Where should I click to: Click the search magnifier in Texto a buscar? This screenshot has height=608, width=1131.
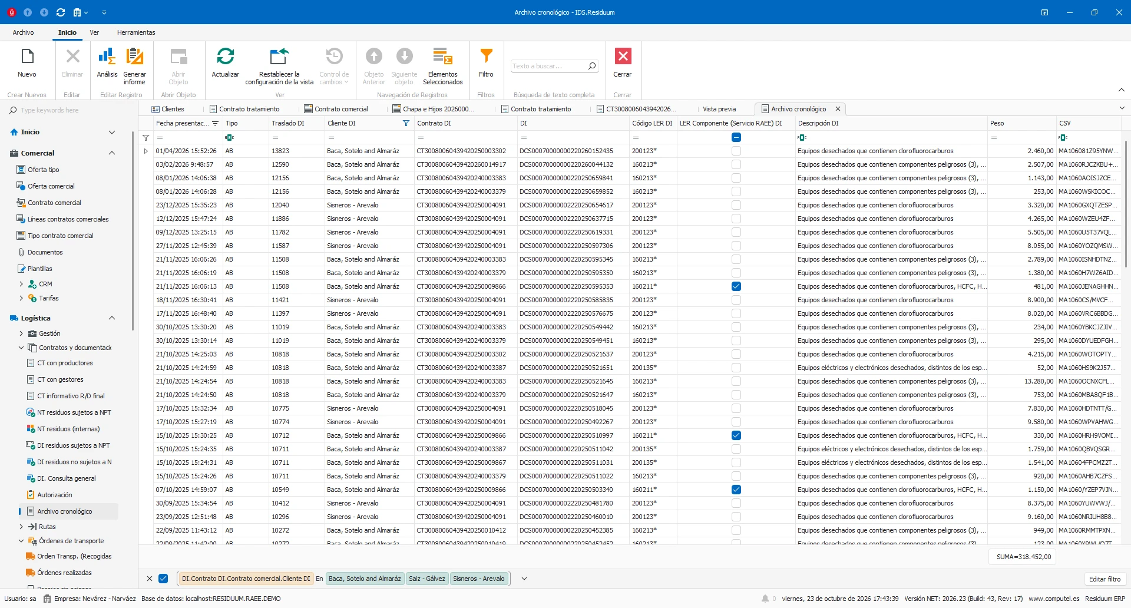tap(592, 66)
